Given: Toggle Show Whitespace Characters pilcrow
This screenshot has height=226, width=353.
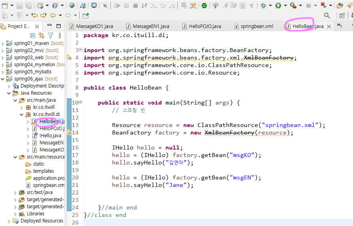Looking at the screenshot, I should click(251, 6).
